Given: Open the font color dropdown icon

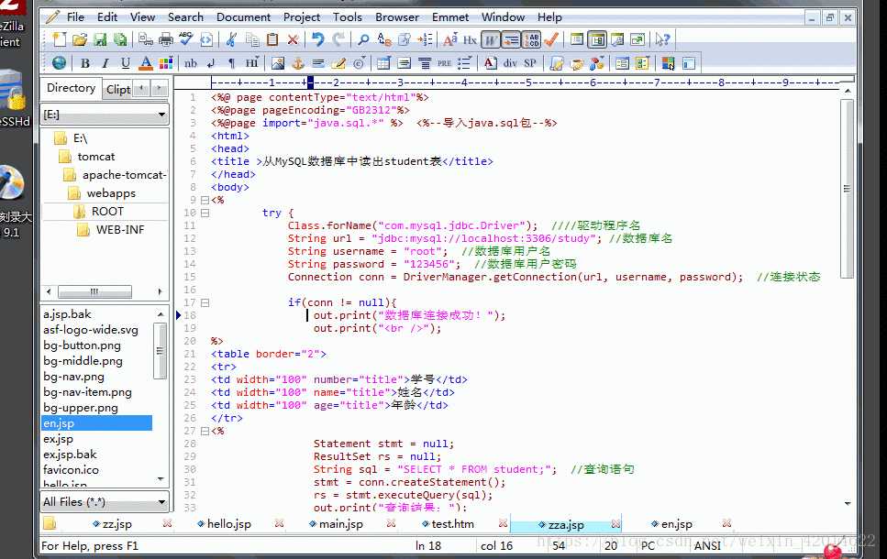Looking at the screenshot, I should coord(146,63).
